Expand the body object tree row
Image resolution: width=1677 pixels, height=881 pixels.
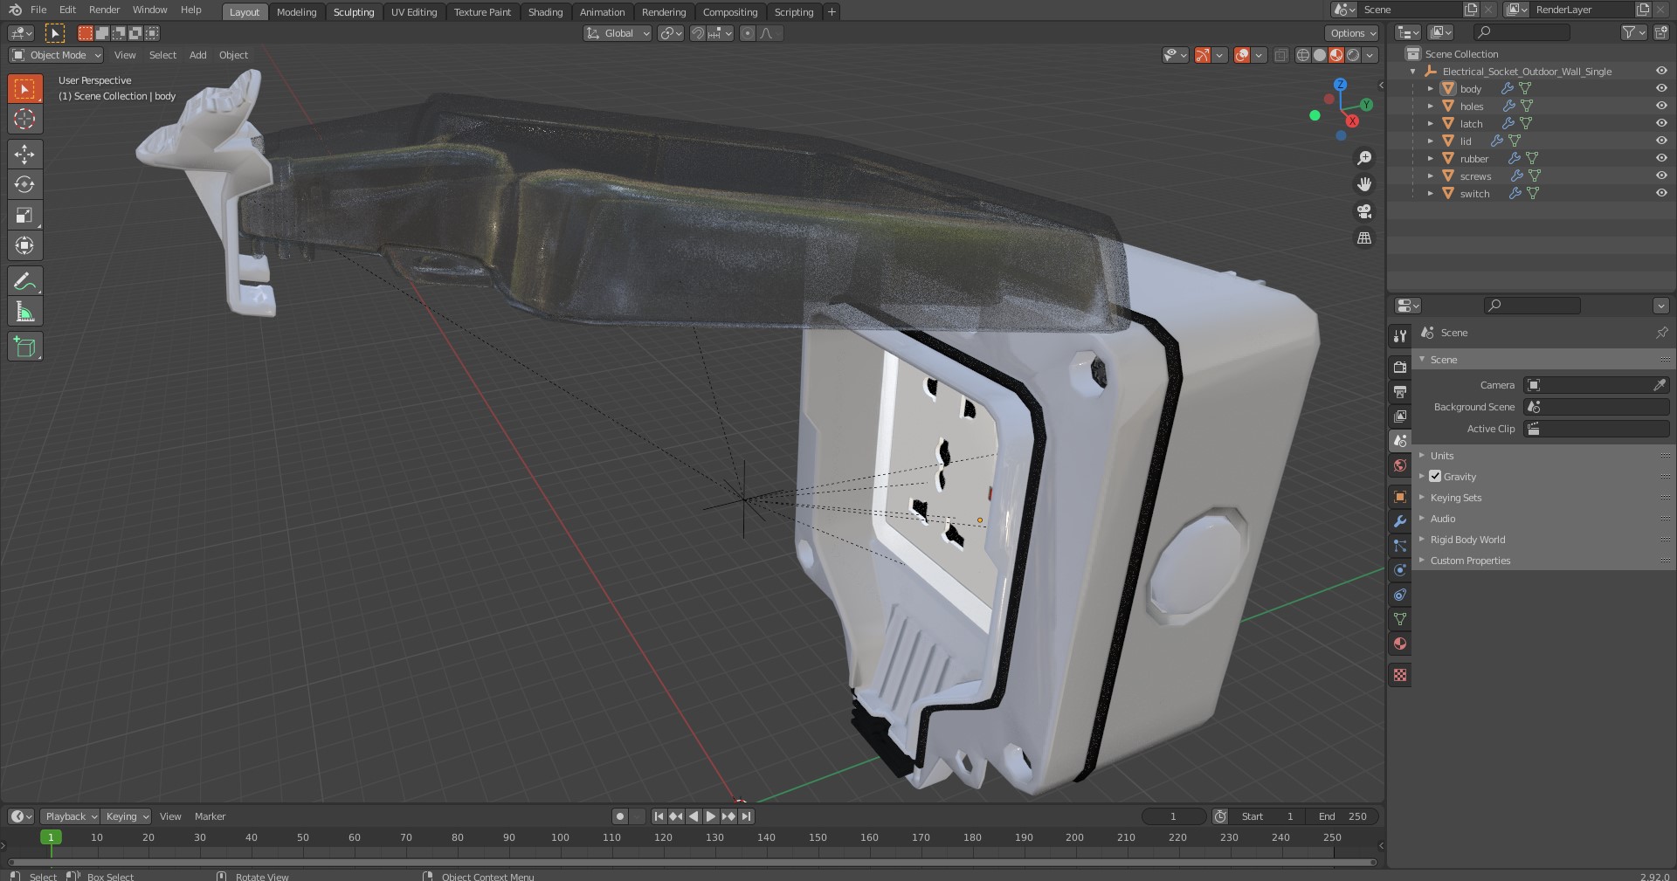(1431, 88)
